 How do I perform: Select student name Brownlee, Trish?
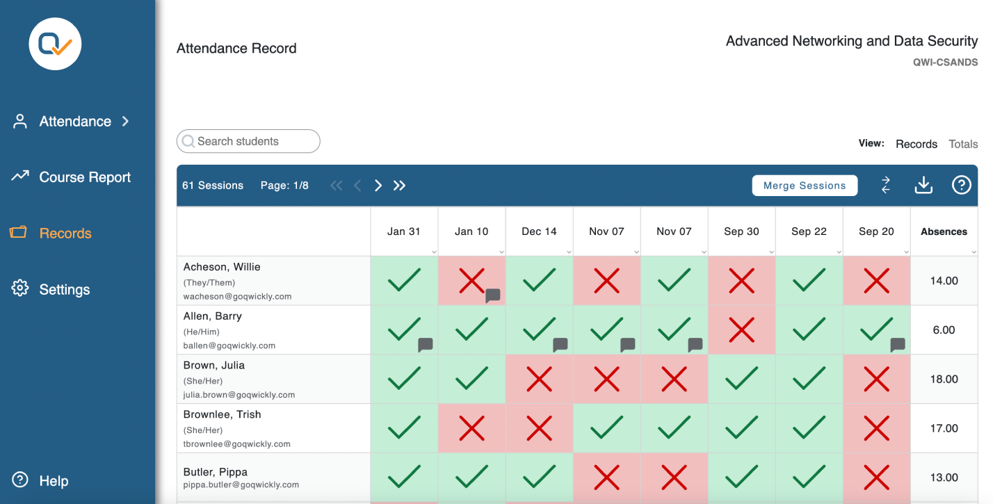[223, 414]
